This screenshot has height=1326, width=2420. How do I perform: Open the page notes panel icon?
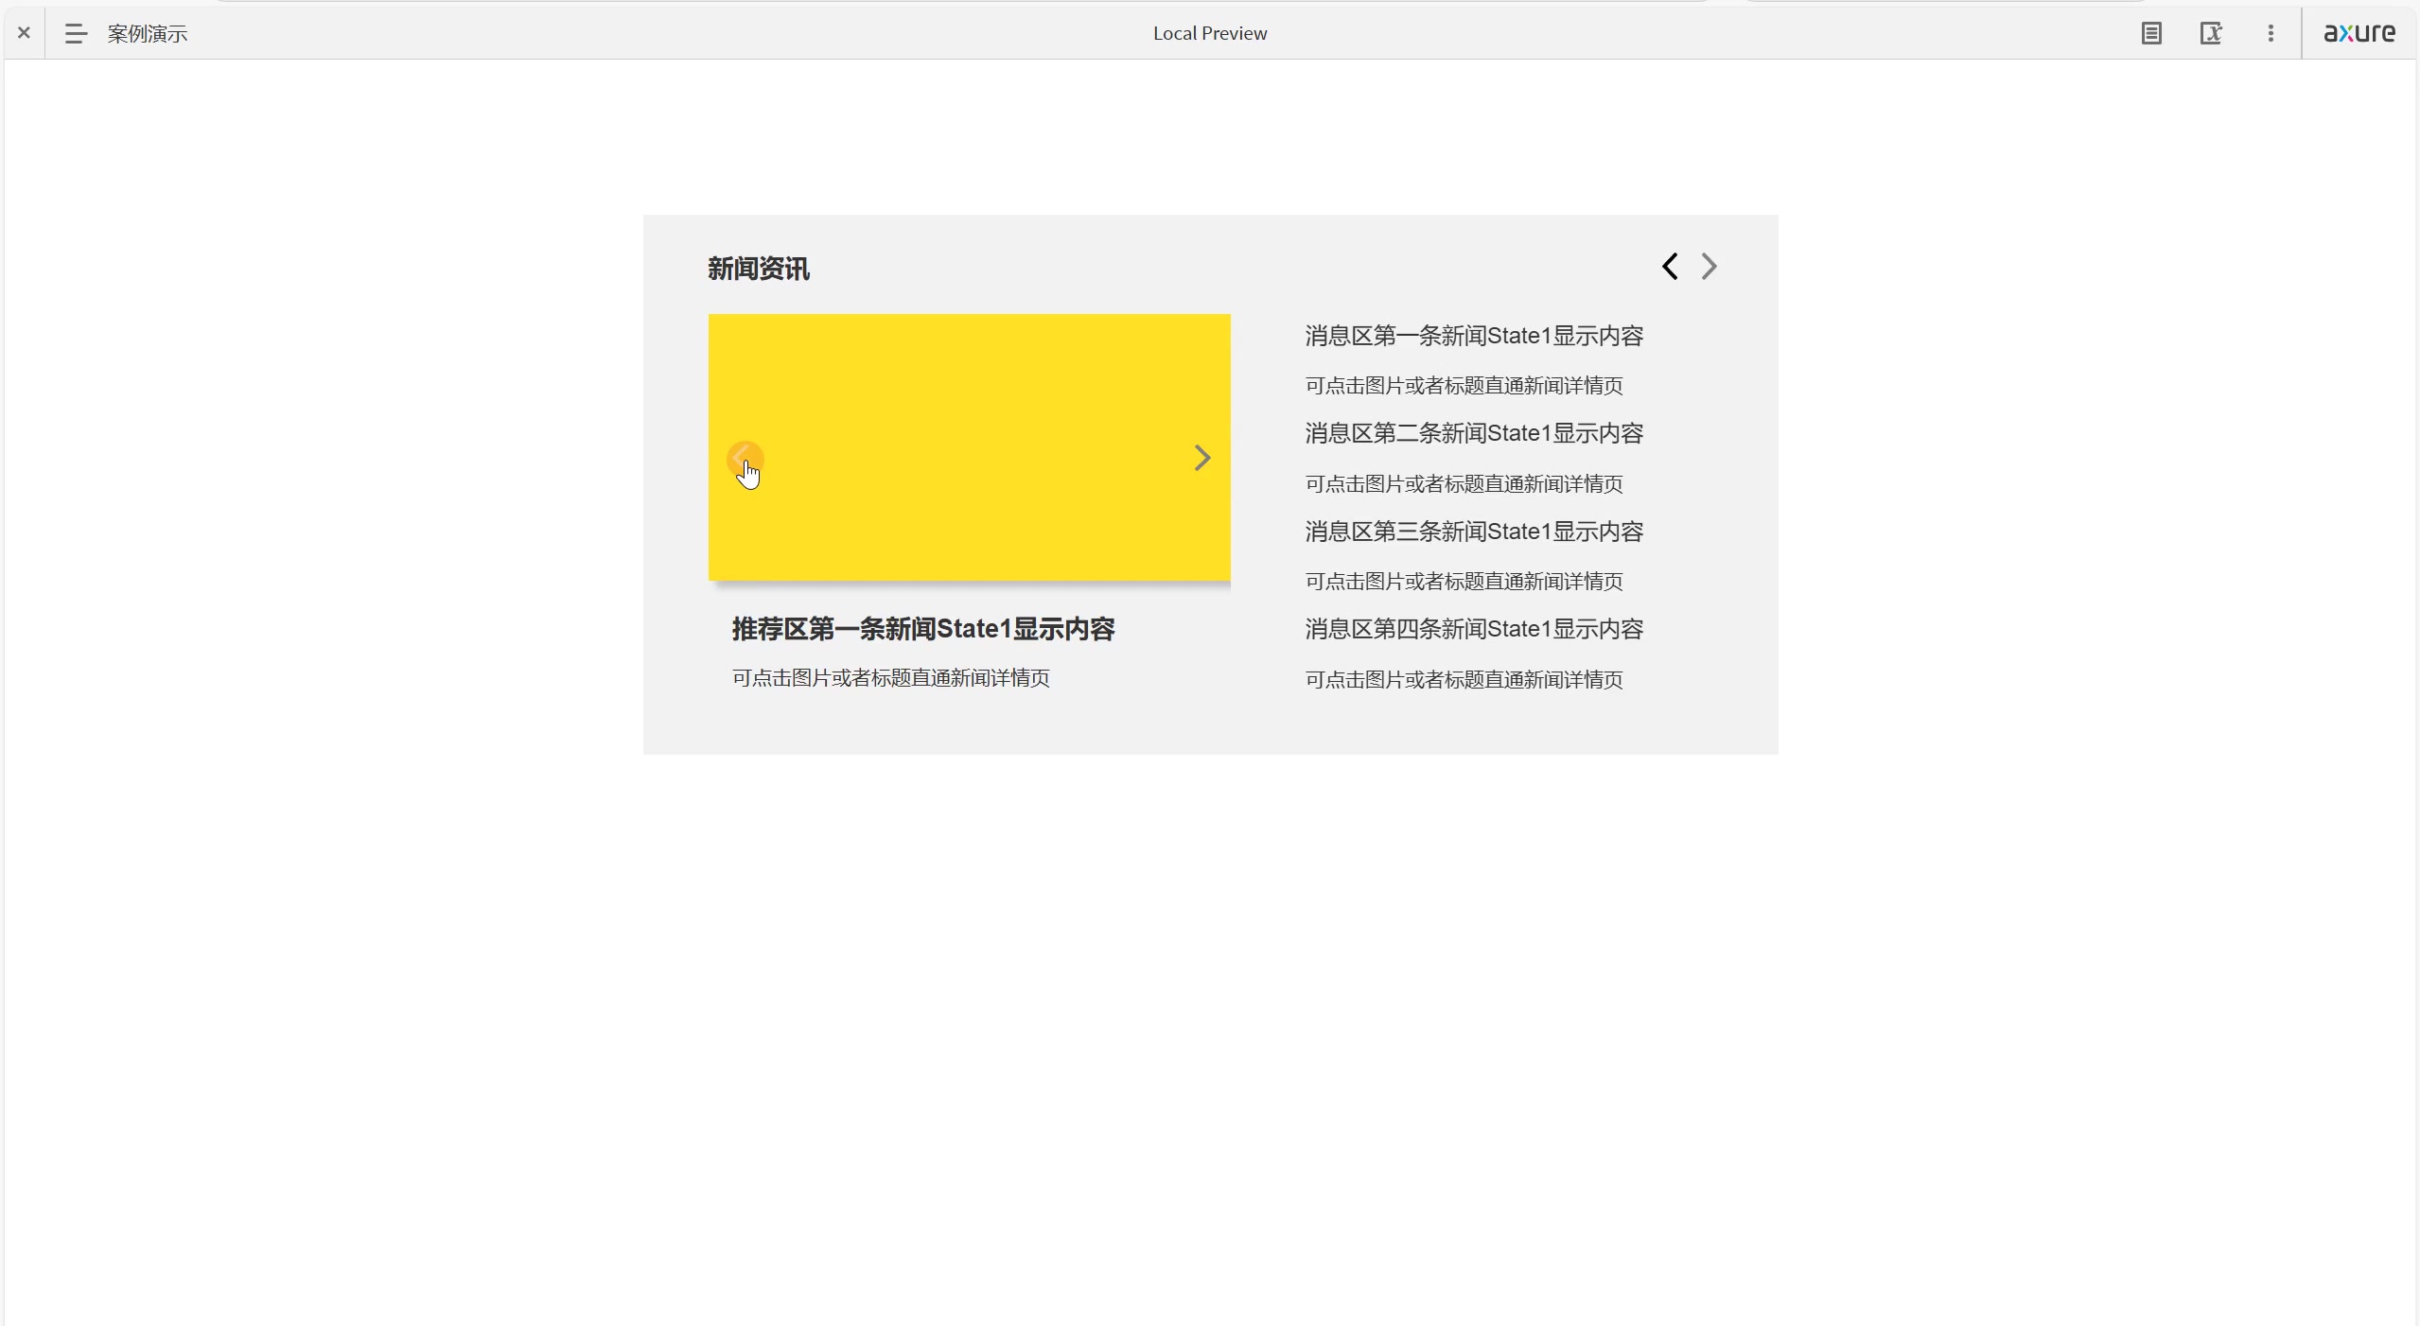click(2150, 34)
